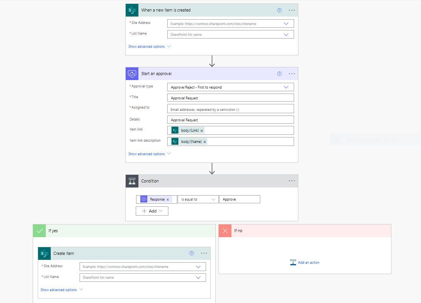This screenshot has height=303, width=421.
Task: Click the Details input field
Action: 230,120
